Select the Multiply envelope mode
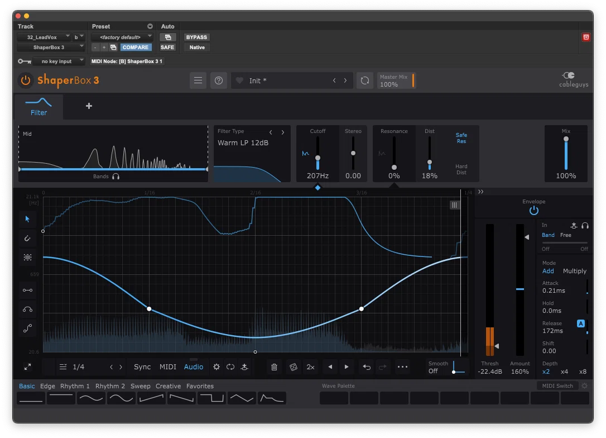This screenshot has width=606, height=438. pyautogui.click(x=574, y=271)
